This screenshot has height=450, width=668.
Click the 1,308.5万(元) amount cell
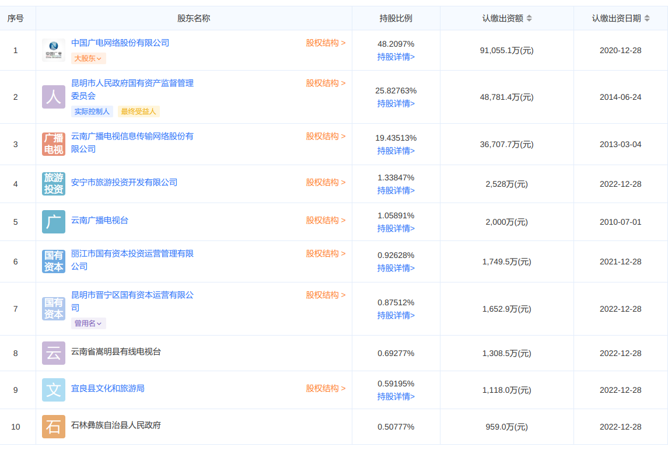coord(506,353)
